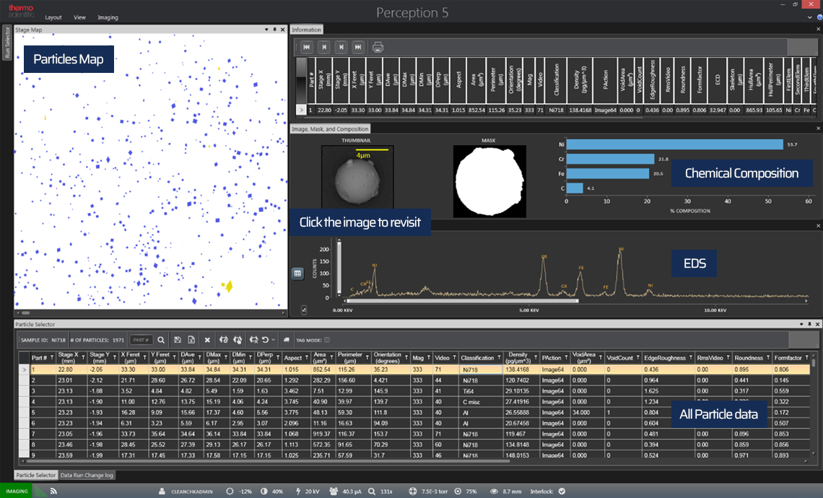Open the View menu

[x=80, y=17]
